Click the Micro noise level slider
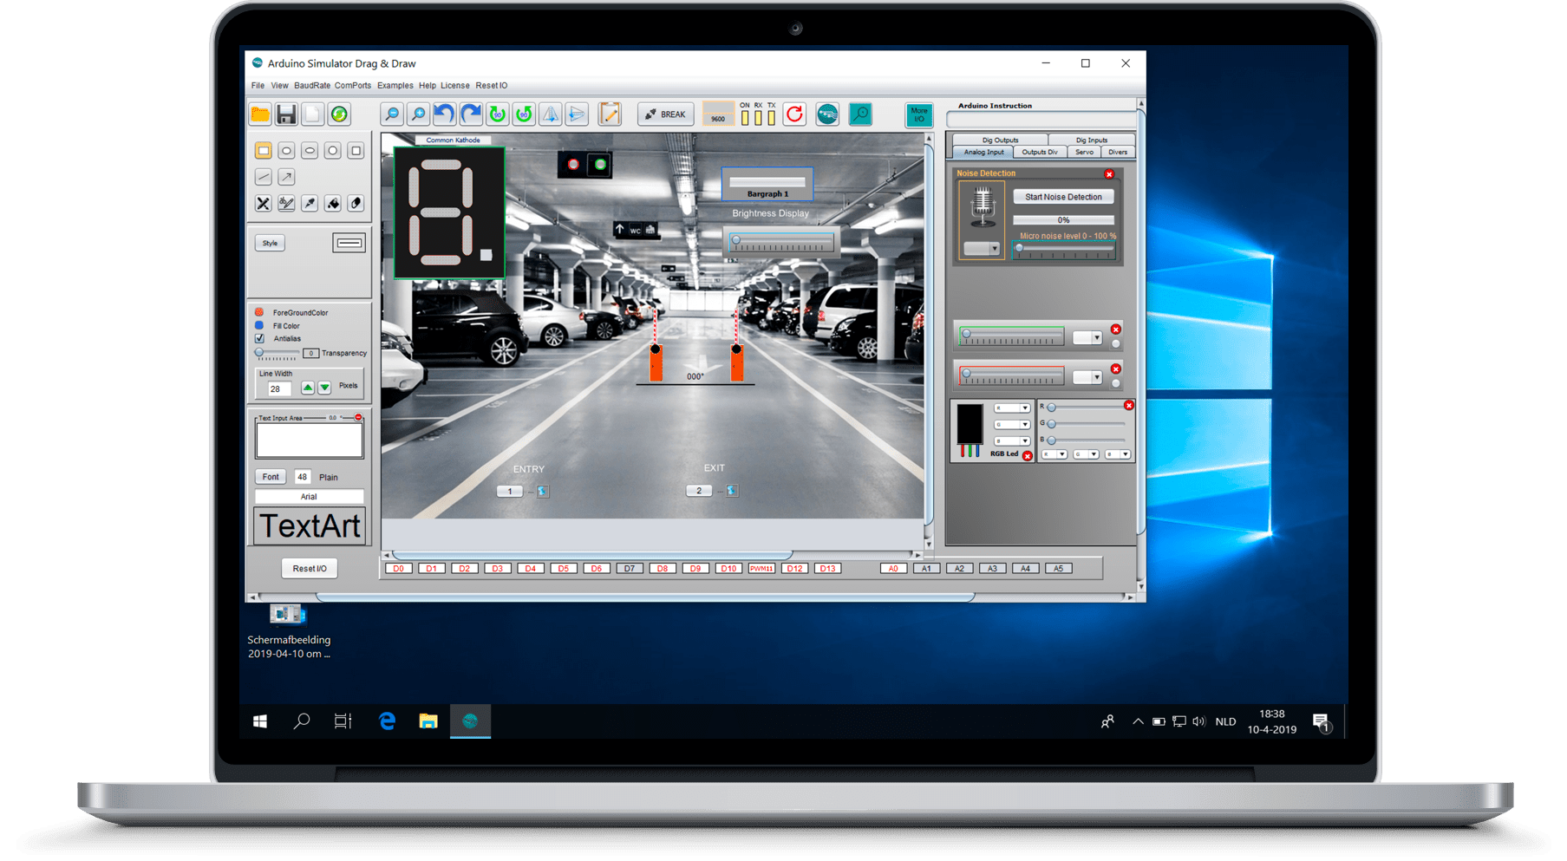The width and height of the screenshot is (1567, 861). coord(1067,248)
